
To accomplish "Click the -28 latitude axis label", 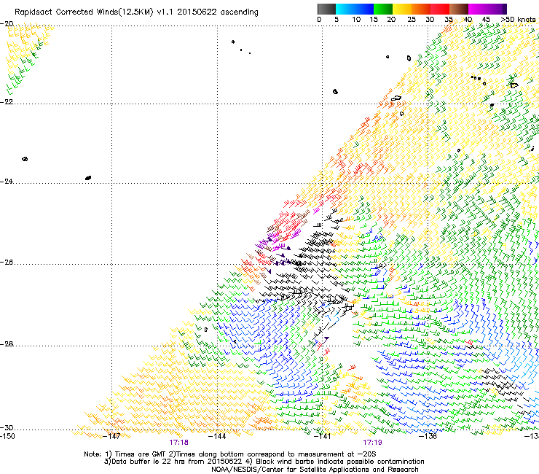I will 7,344.
